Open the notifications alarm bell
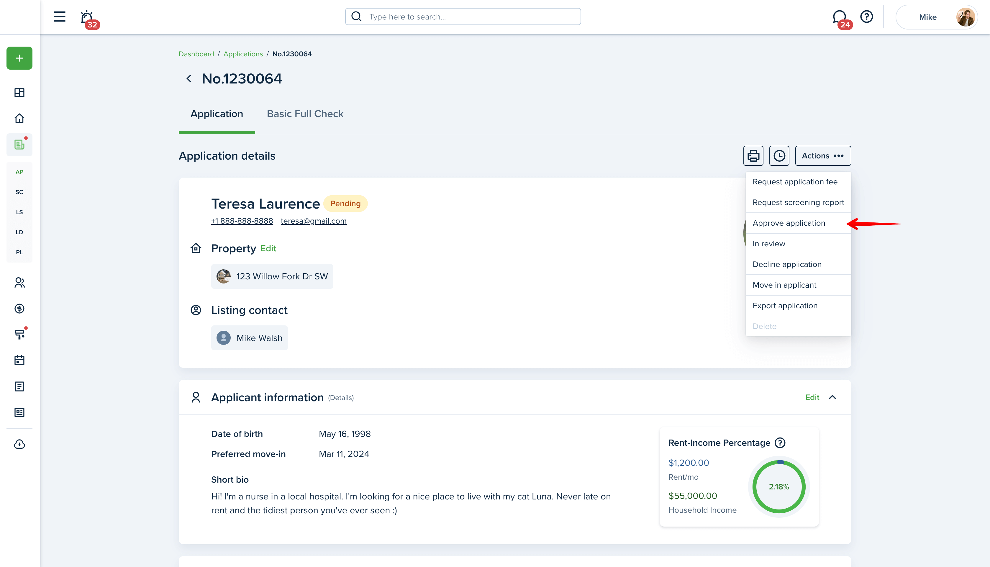The image size is (990, 567). 87,17
